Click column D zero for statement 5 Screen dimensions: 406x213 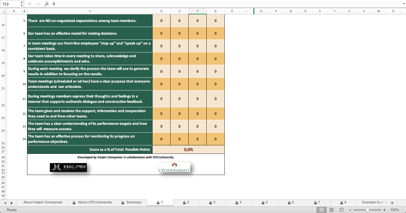pyautogui.click(x=161, y=21)
